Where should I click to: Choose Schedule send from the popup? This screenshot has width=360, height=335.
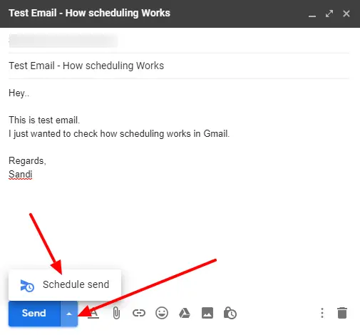[x=65, y=284]
